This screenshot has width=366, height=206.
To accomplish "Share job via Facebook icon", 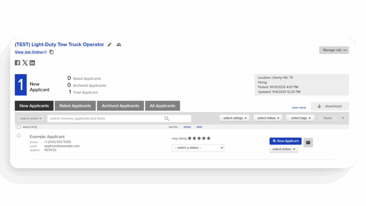I will [18, 63].
